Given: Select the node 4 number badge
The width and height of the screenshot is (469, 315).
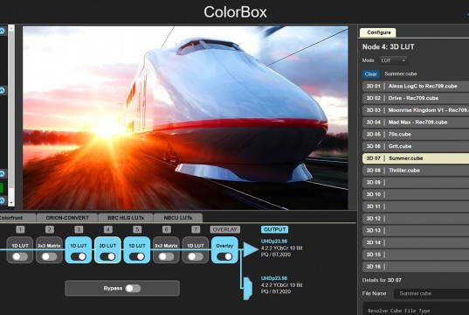Looking at the screenshot, I should (108, 229).
